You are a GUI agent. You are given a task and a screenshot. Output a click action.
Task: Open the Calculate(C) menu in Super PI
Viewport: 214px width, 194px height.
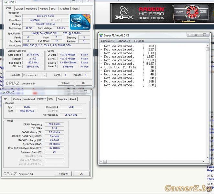tap(108, 41)
